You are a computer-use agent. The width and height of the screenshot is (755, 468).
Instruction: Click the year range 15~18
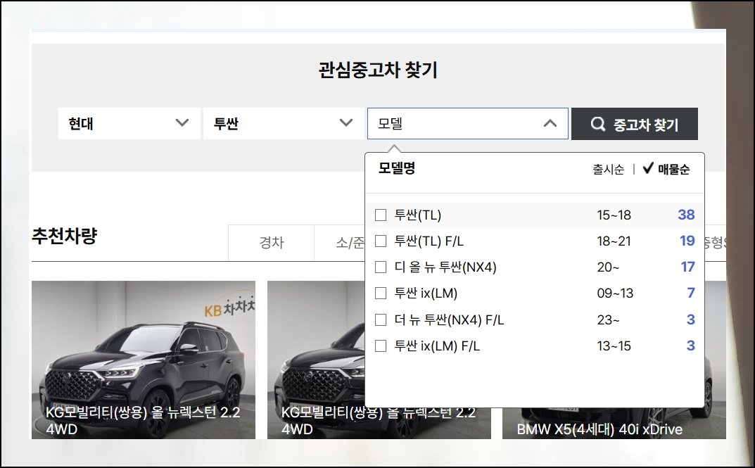click(614, 215)
